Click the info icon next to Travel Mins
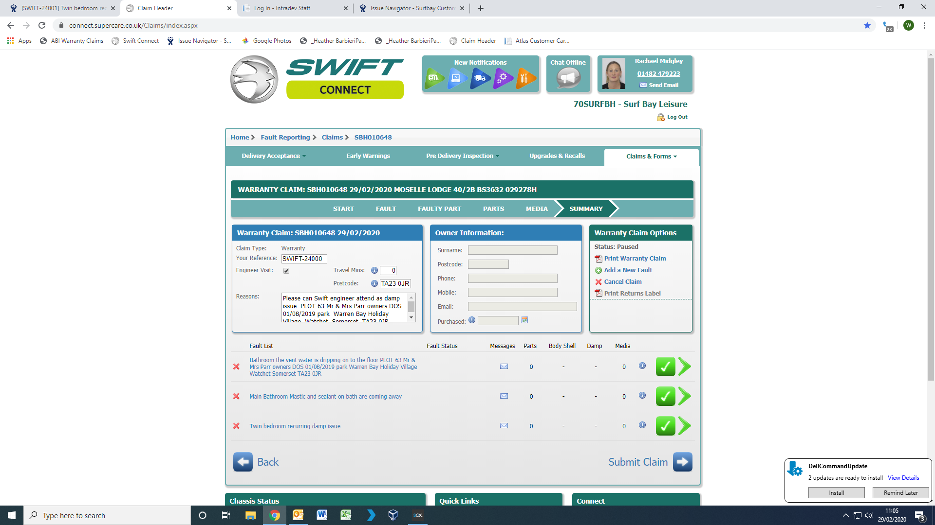This screenshot has width=935, height=525. tap(374, 270)
